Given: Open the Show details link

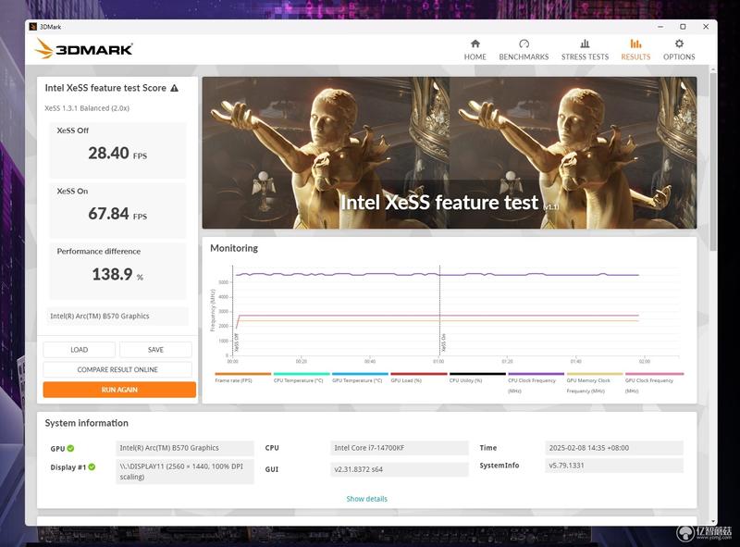Looking at the screenshot, I should (x=366, y=499).
